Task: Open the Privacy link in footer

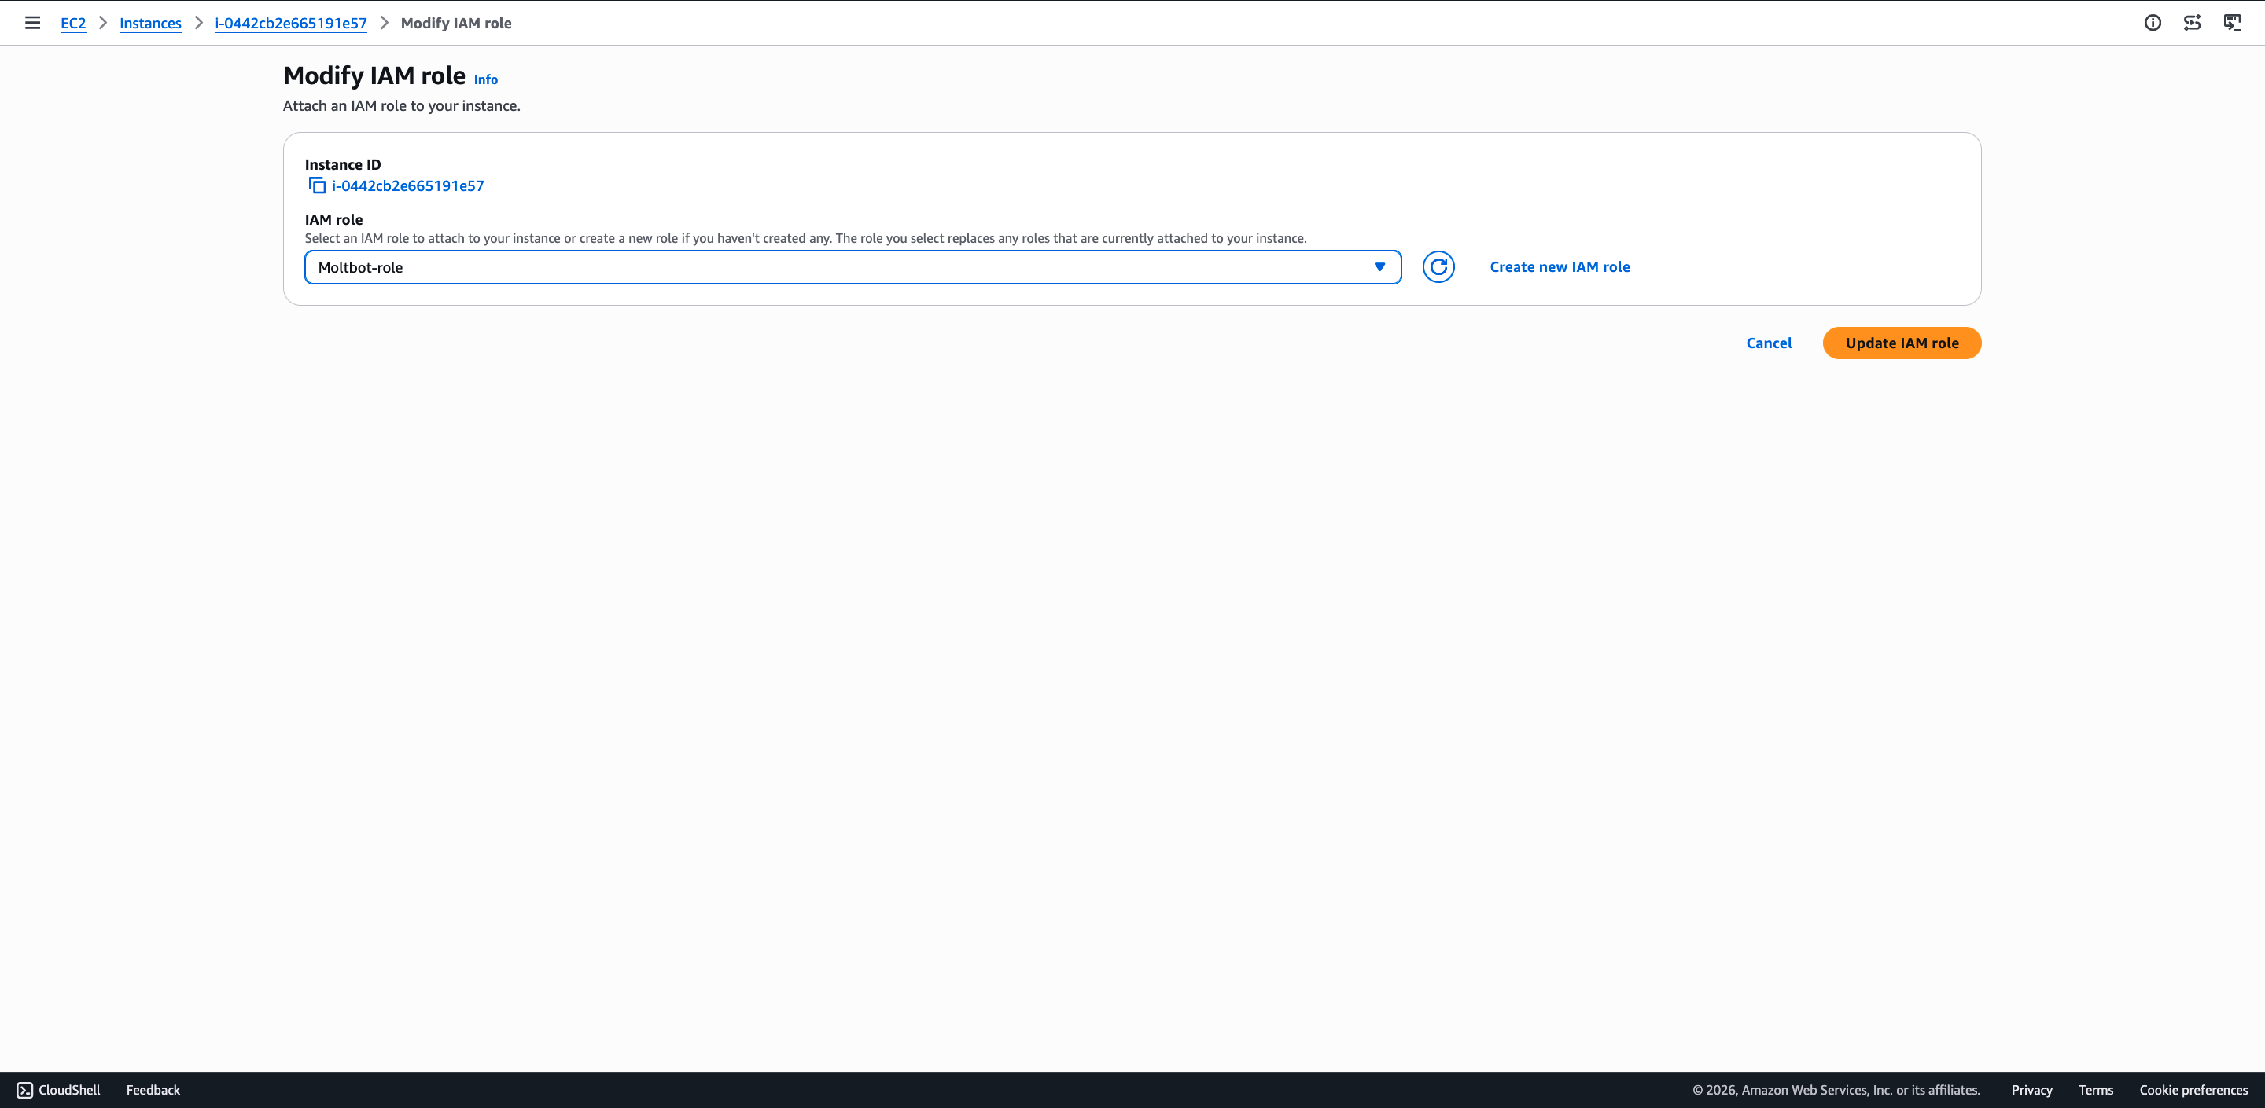Action: [x=2032, y=1090]
